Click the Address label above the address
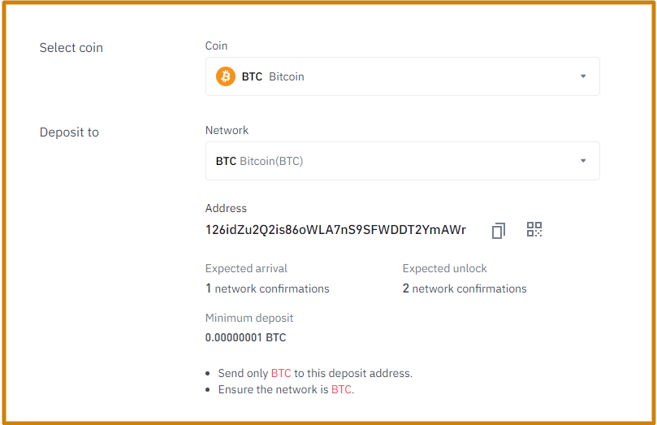Image resolution: width=657 pixels, height=425 pixels. click(x=226, y=208)
